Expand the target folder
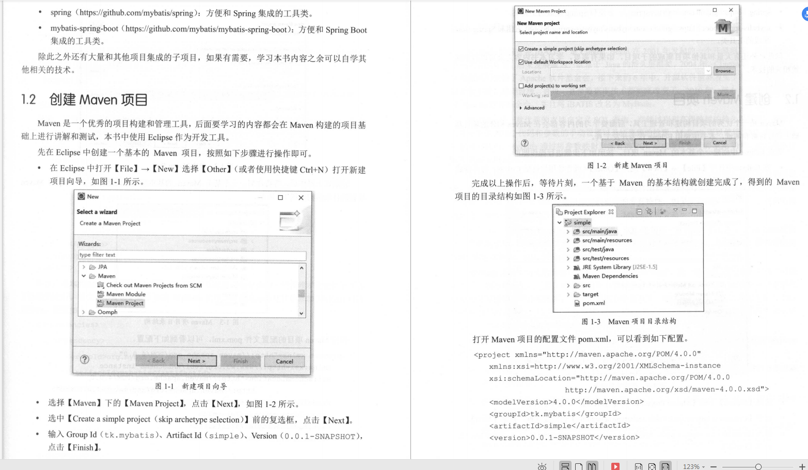The height and width of the screenshot is (470, 808). pos(568,294)
